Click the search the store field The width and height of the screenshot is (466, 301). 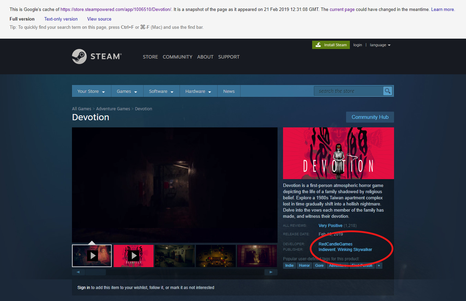point(349,91)
